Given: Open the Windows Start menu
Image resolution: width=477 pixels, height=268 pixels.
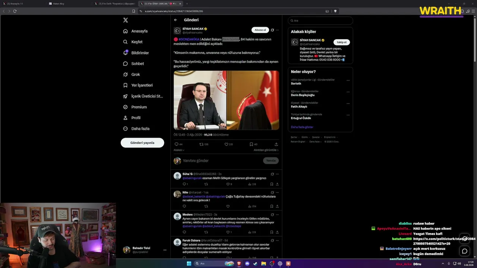Looking at the screenshot, I should pos(189,264).
